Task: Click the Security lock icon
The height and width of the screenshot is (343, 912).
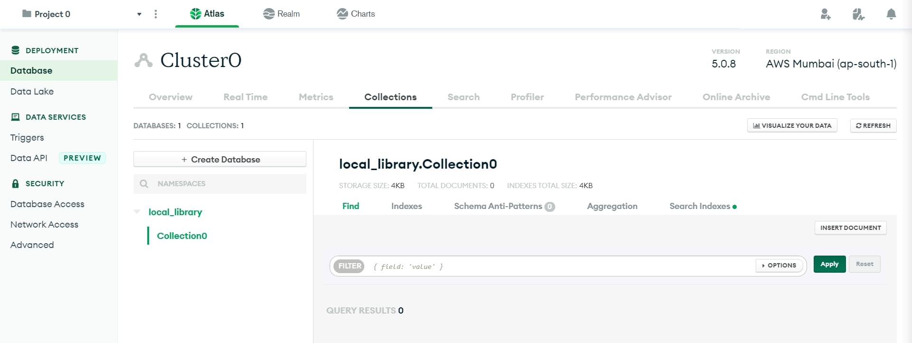Action: pos(16,183)
